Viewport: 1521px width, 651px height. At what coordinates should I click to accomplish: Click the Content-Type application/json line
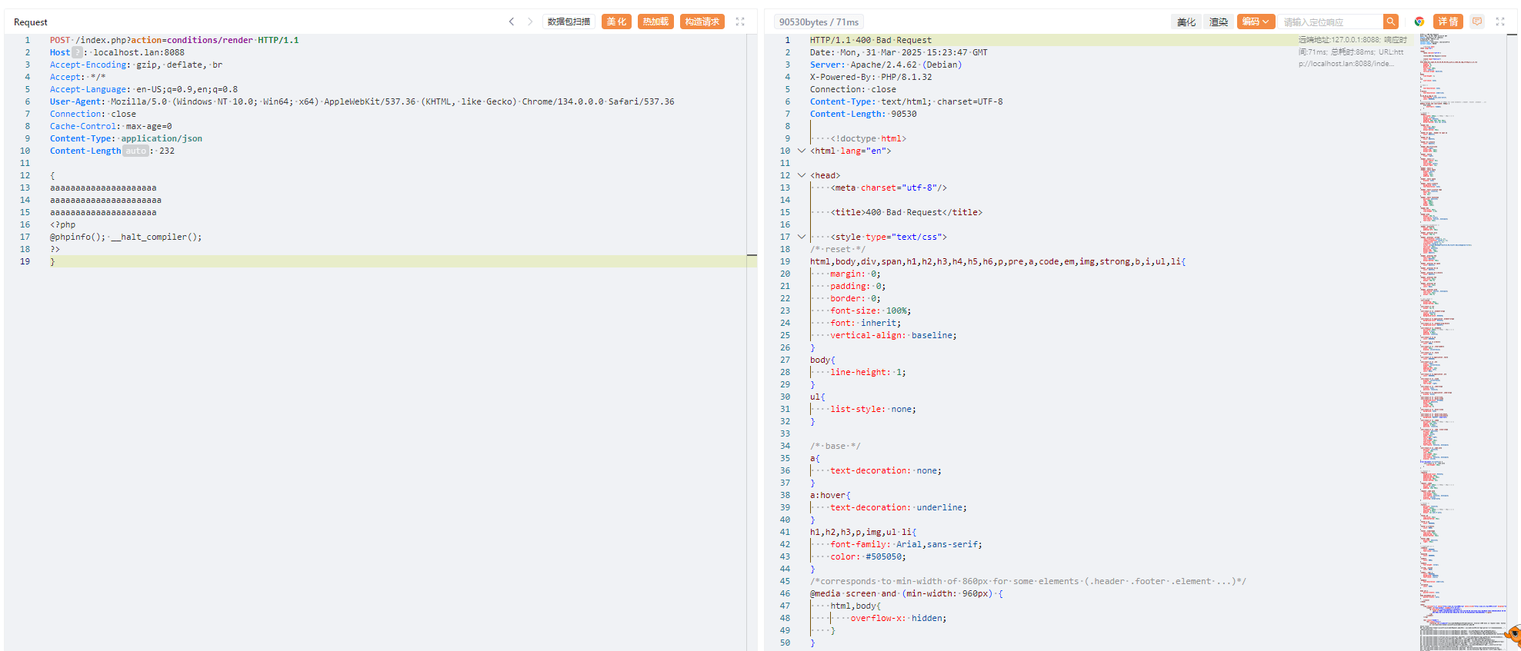point(126,138)
